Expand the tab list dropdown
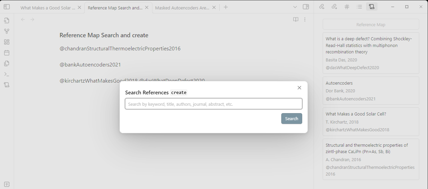The height and width of the screenshot is (189, 428). pyautogui.click(x=295, y=7)
